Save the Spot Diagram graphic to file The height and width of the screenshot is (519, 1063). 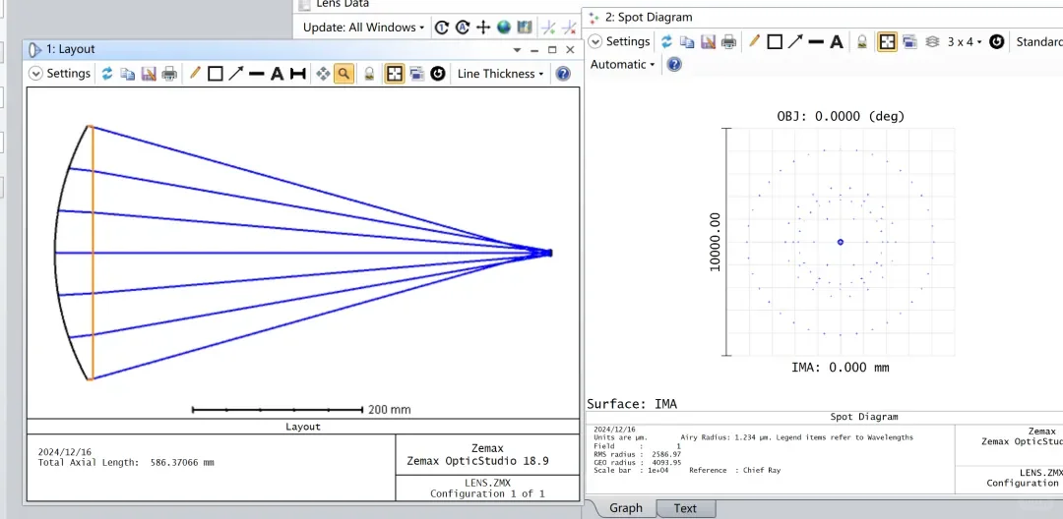click(709, 42)
